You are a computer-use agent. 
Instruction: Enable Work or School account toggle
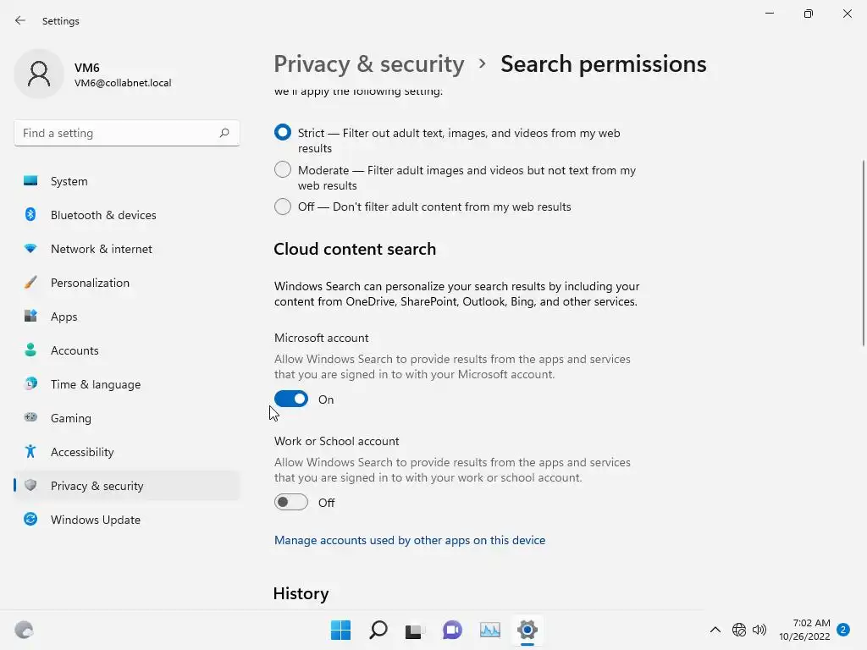(291, 502)
